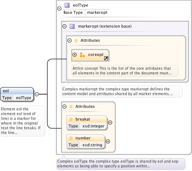The height and width of the screenshot is (171, 192).
Task: Select the coreopt group label
Action: [96, 54]
